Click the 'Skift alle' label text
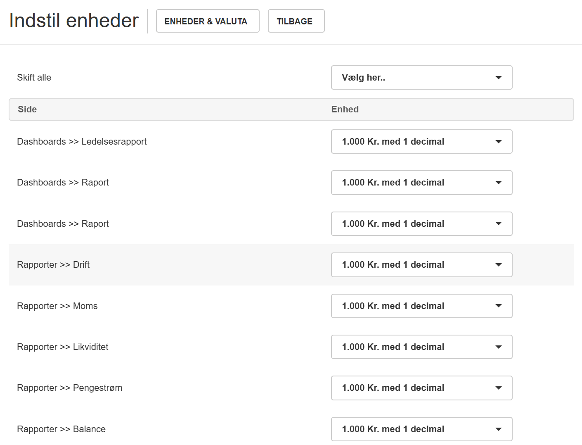 click(34, 78)
